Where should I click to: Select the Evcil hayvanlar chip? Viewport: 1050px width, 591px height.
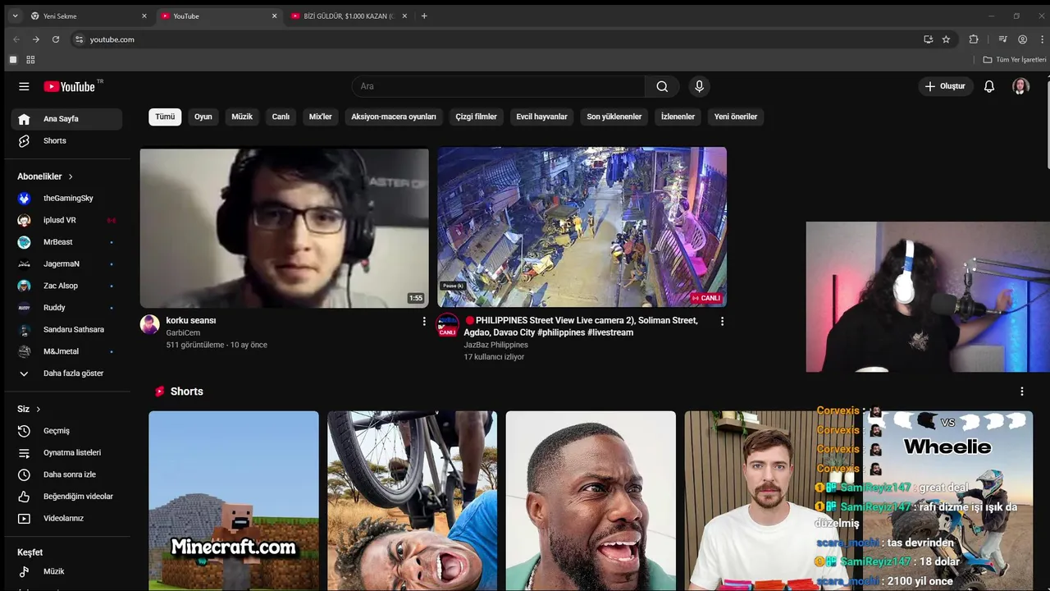pyautogui.click(x=541, y=117)
